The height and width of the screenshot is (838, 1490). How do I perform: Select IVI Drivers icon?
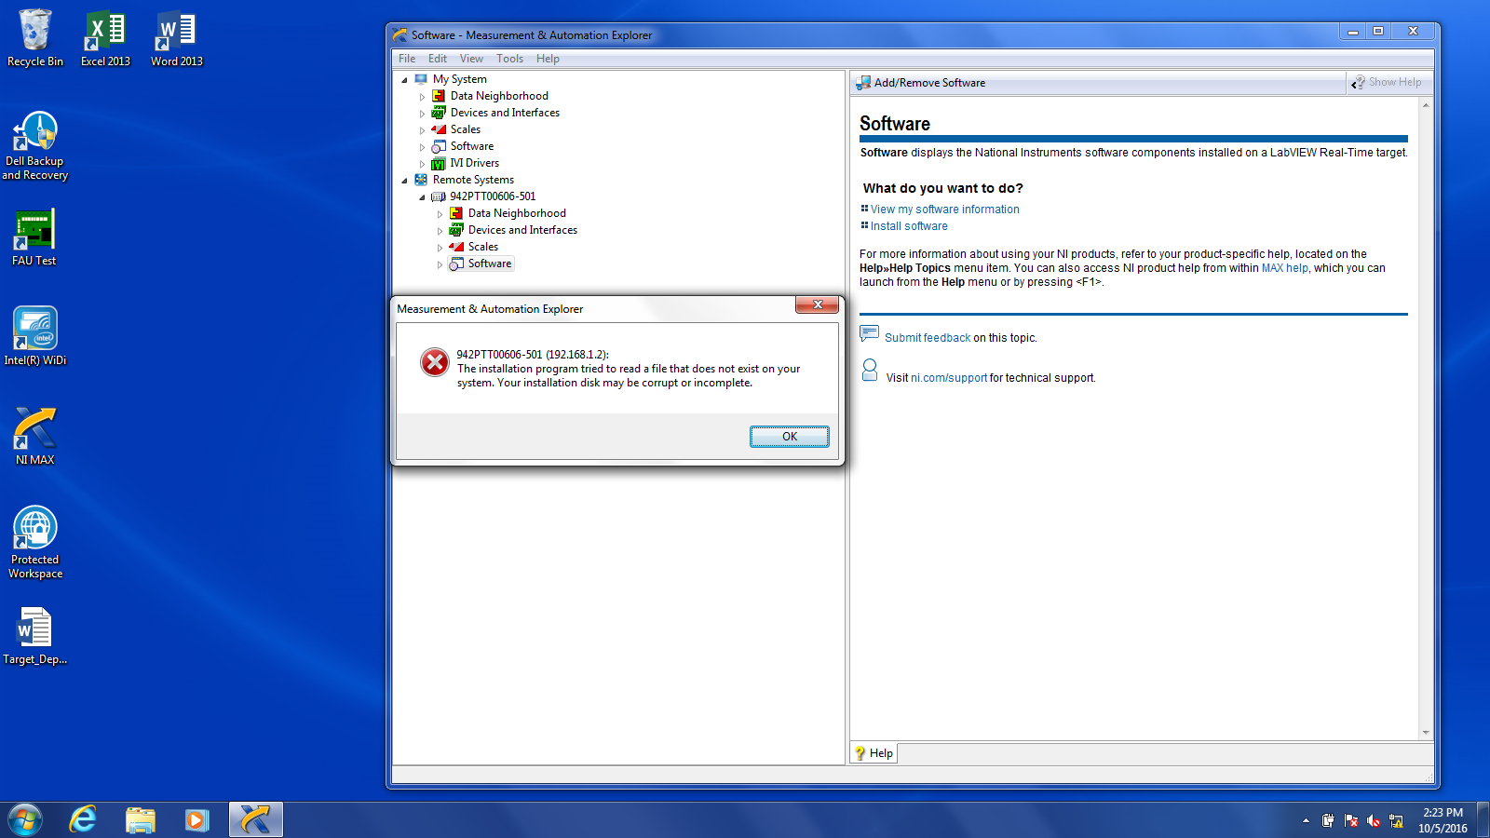tap(439, 163)
